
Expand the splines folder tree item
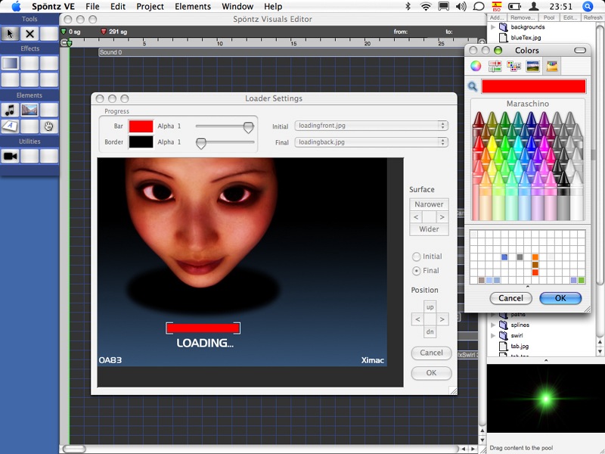tap(493, 325)
